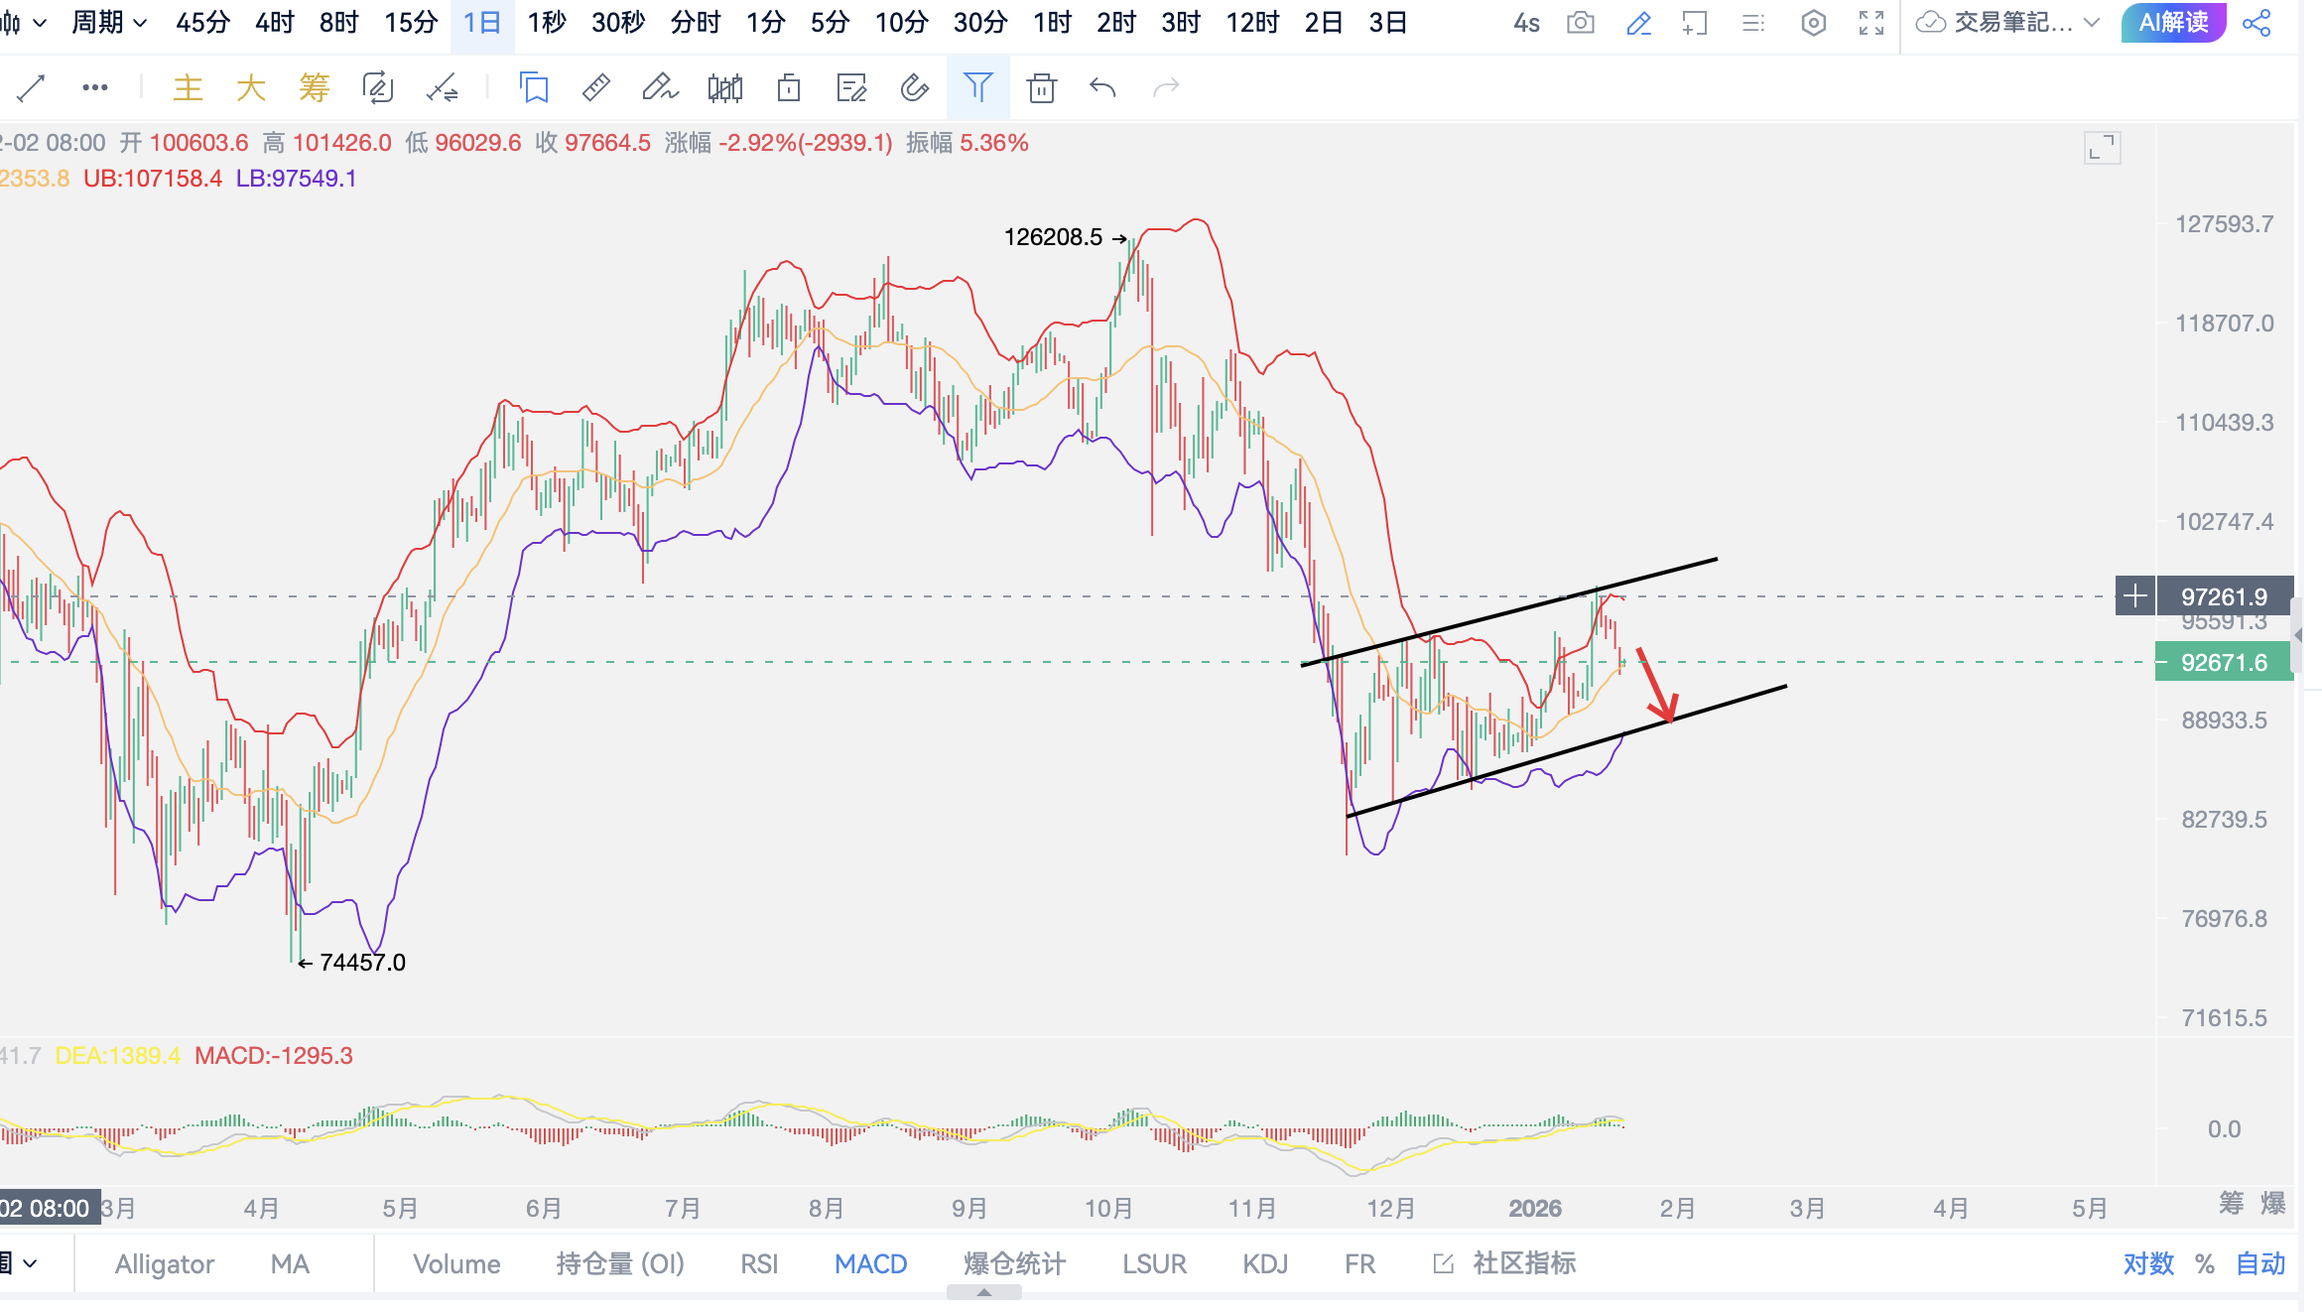Viewport: 2322px width, 1312px height.
Task: Click the AI解读 button
Action: pyautogui.click(x=2173, y=23)
